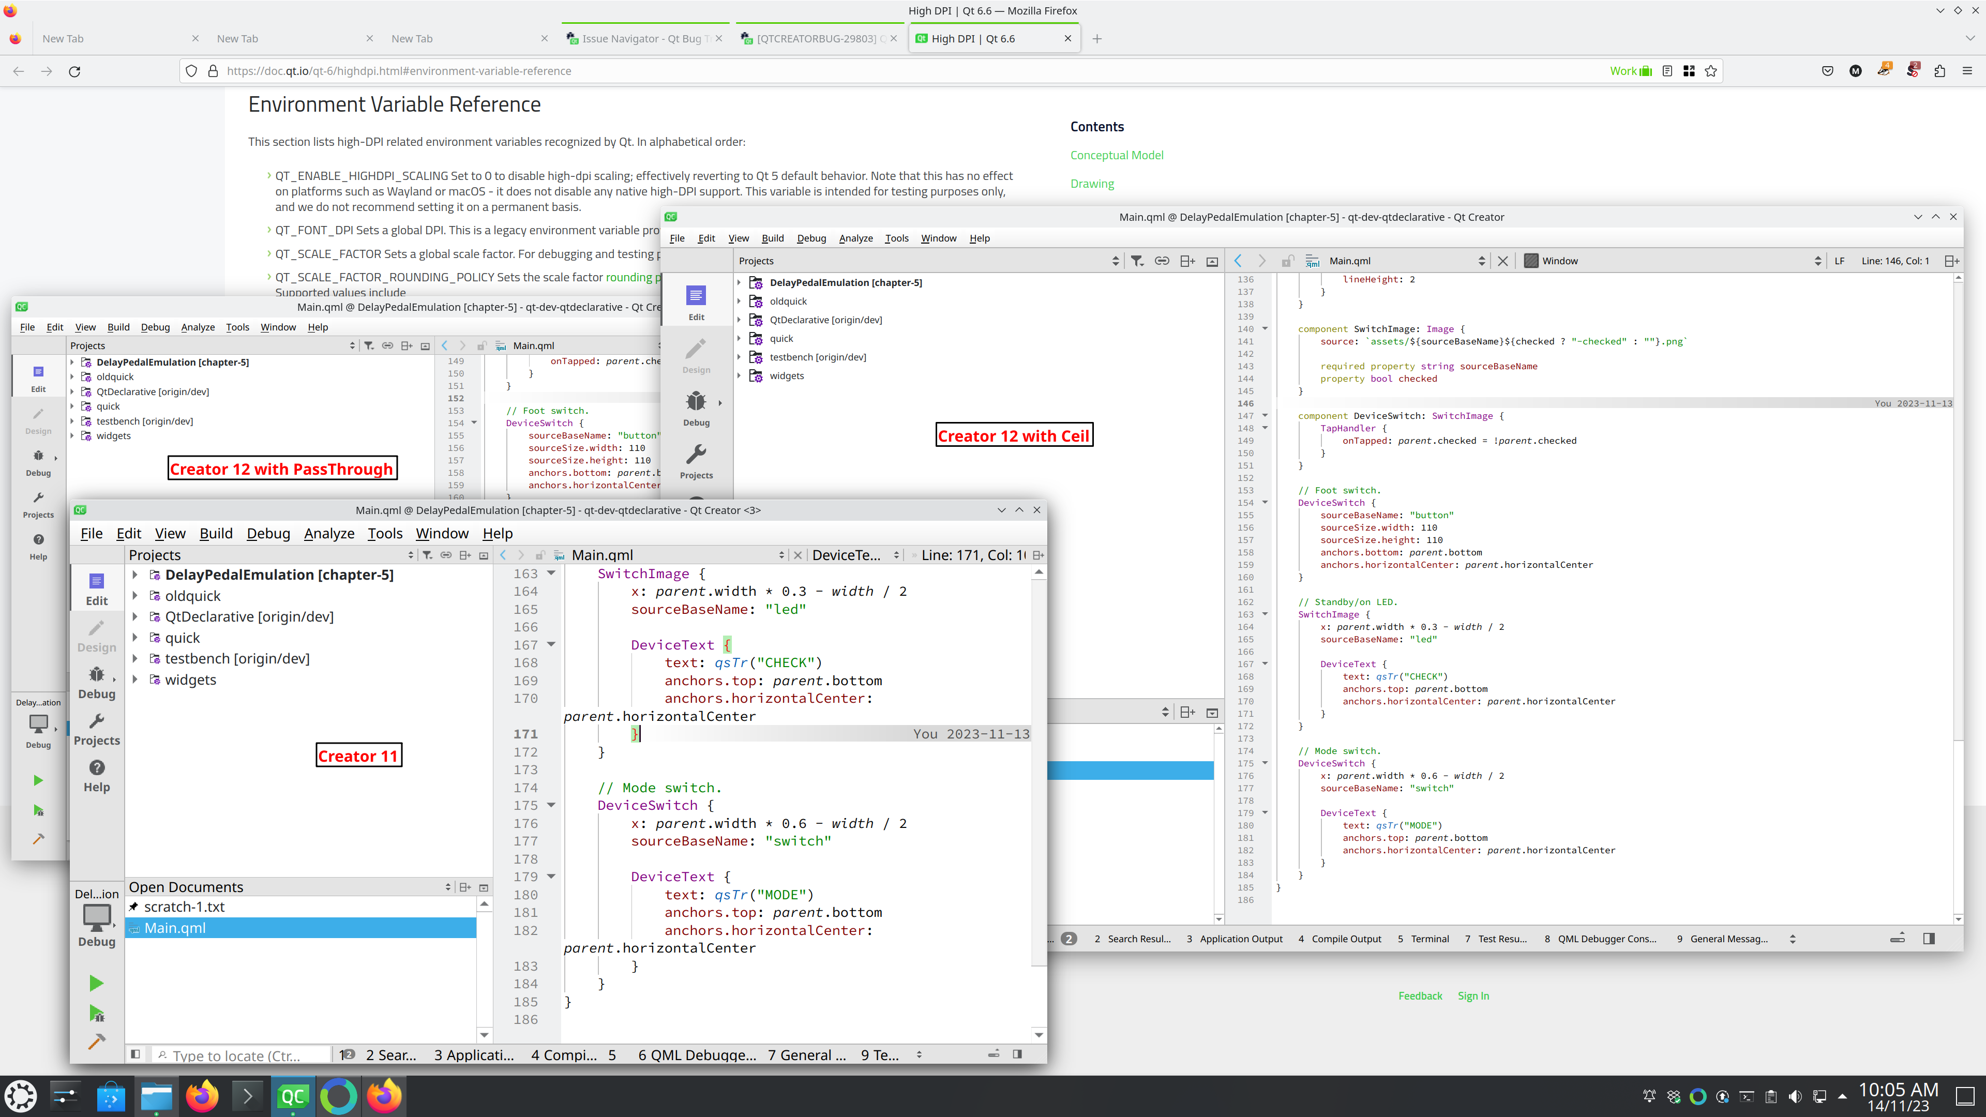
Task: Click Run button in Creator 11 window
Action: [96, 983]
